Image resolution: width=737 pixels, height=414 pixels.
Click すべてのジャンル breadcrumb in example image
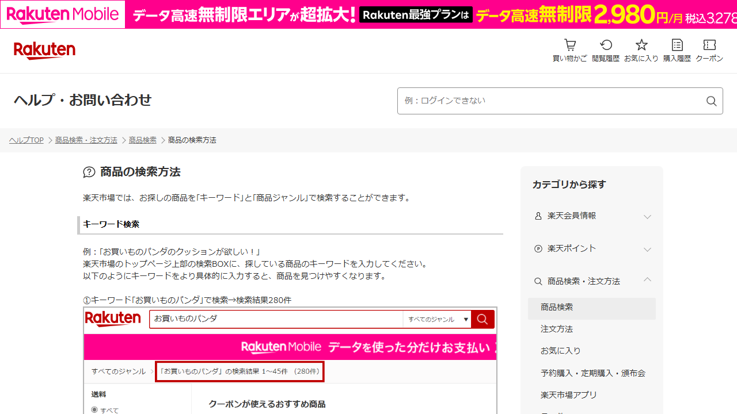pyautogui.click(x=119, y=371)
